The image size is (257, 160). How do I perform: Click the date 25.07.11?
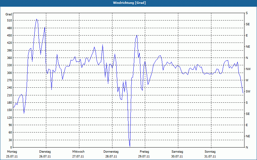click(12, 156)
